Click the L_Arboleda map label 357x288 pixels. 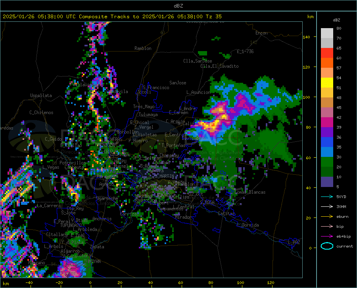click(85, 229)
